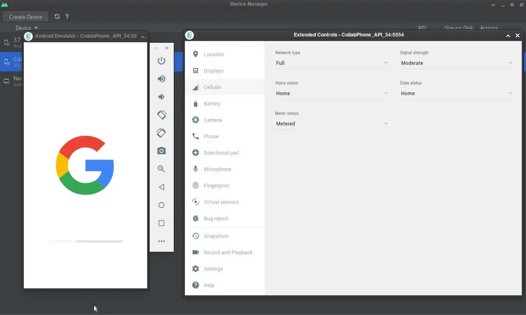Open the Device Manager help question mark
This screenshot has width=526, height=315.
[x=67, y=16]
